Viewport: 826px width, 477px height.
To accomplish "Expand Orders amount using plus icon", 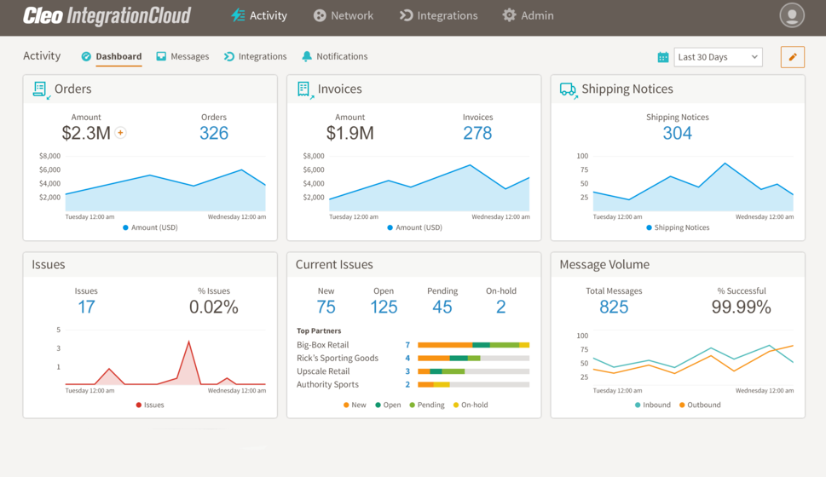I will coord(121,133).
